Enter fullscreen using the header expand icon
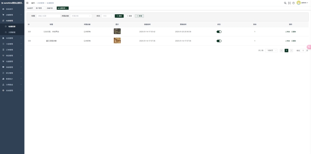This screenshot has height=154, width=311. (289, 3)
